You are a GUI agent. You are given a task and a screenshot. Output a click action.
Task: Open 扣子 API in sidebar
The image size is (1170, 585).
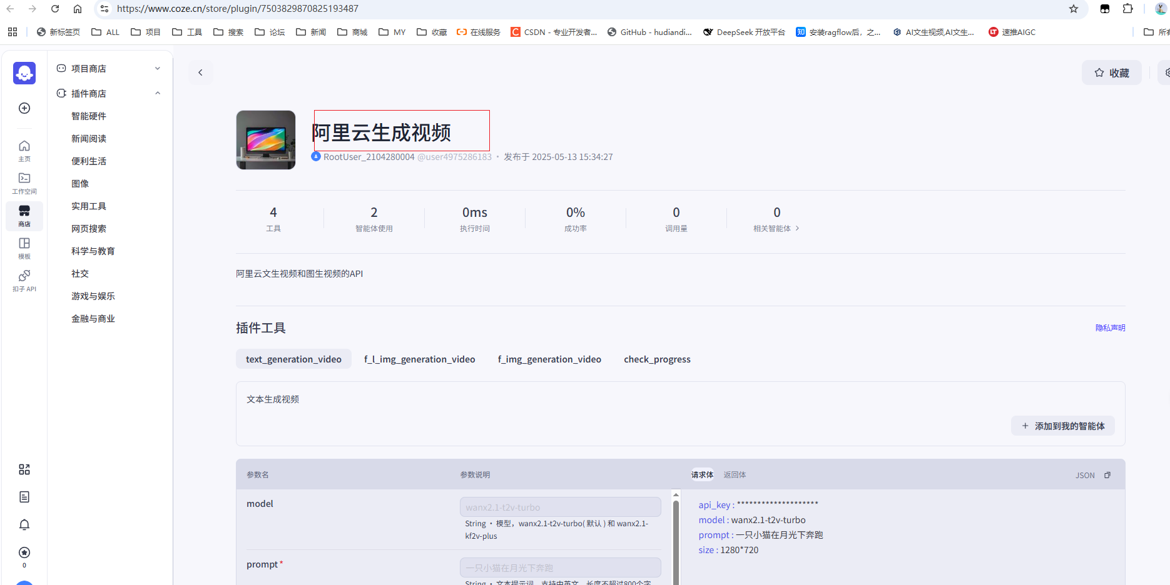click(24, 281)
